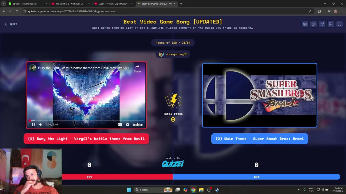The width and height of the screenshot is (346, 194).
Task: Quit the quiz using the QUIT arrow
Action: point(11,24)
